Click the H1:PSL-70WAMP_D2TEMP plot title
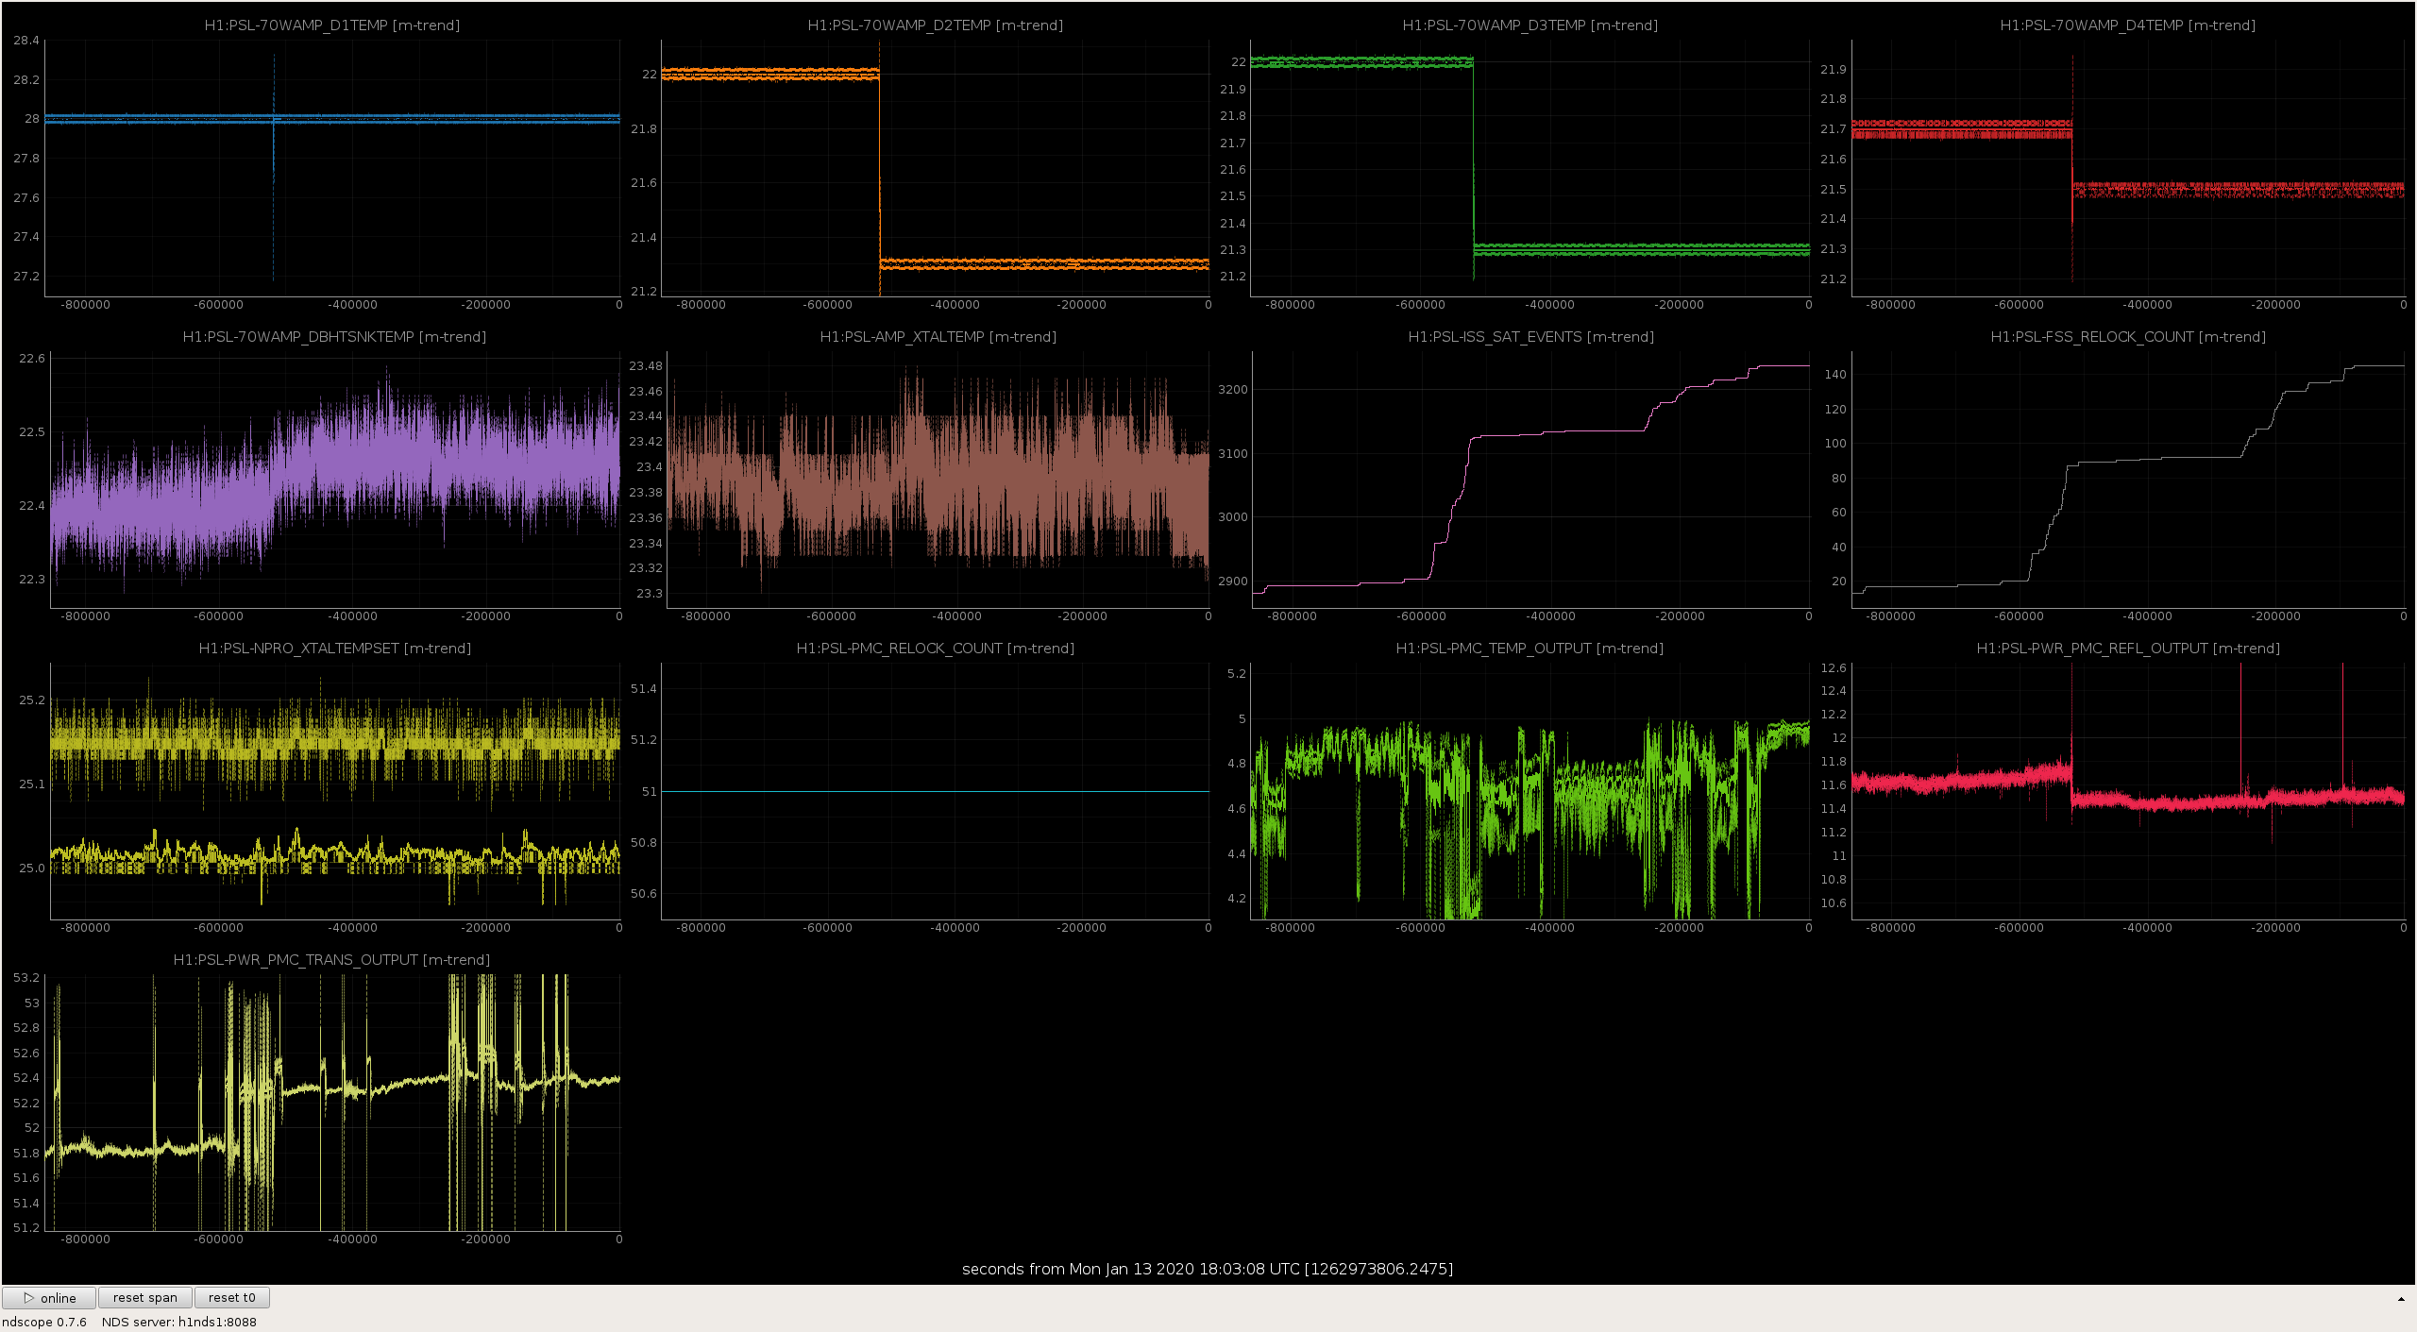This screenshot has height=1332, width=2417. [935, 25]
